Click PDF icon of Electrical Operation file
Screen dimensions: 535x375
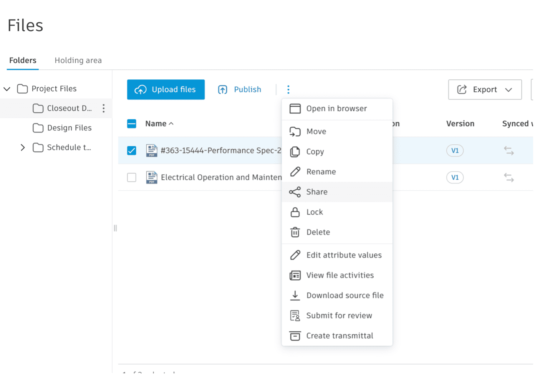(152, 177)
